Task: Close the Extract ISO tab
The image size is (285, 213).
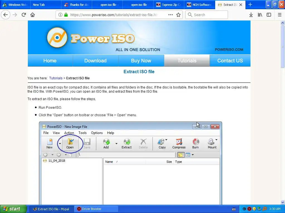Action: (x=241, y=5)
